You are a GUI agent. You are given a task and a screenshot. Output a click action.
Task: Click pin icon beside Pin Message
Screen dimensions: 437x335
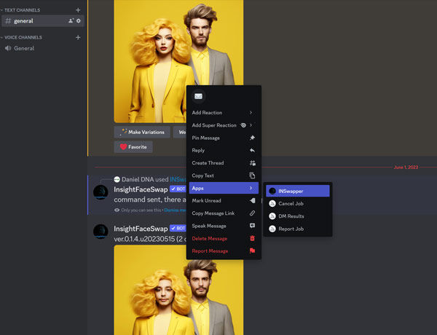tap(252, 138)
